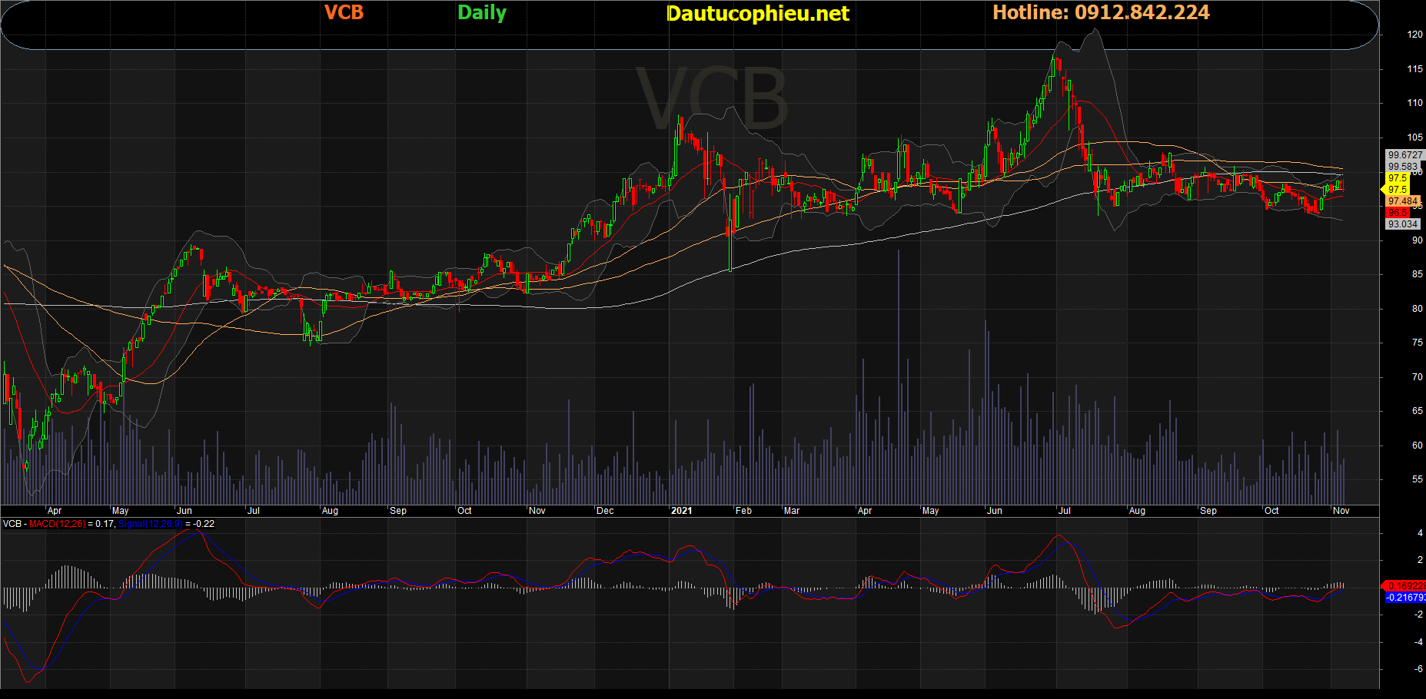Viewport: 1426px width, 699px height.
Task: Click the orange VCB ticker in header
Action: 344,12
